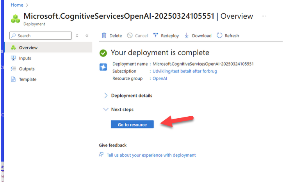Click the blue sparkle resource icon
The image size is (285, 182).
click(103, 67)
